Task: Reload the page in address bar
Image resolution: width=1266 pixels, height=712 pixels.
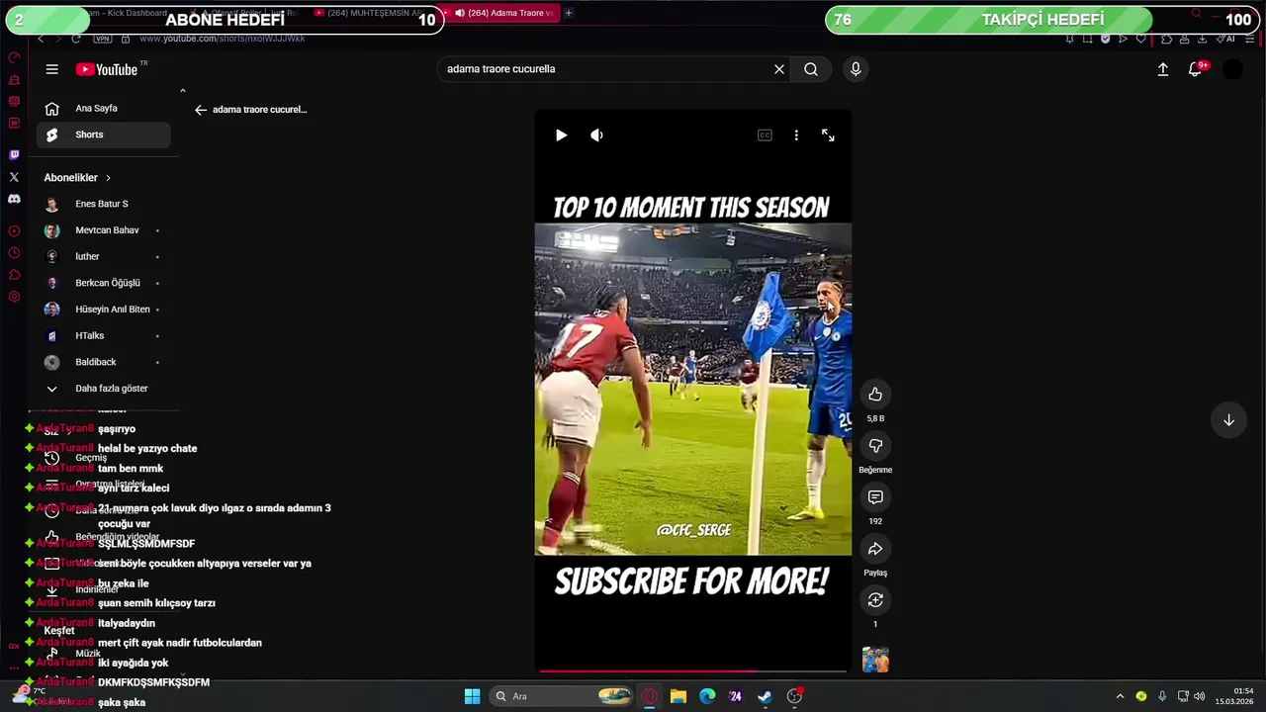Action: coord(76,39)
